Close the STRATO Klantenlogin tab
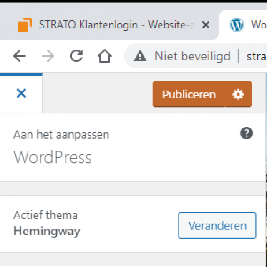 tap(206, 25)
